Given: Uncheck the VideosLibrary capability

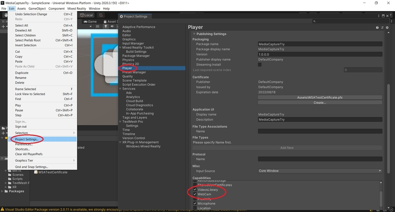Looking at the screenshot, I should point(195,190).
